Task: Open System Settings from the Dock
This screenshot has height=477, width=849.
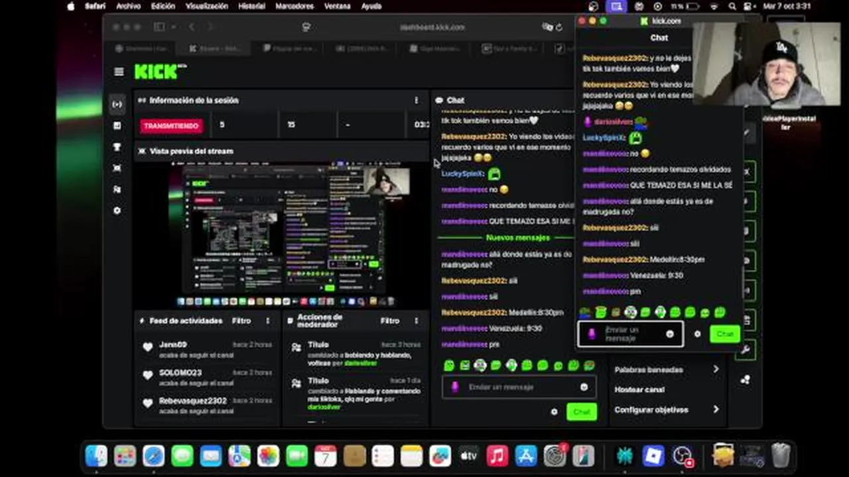Action: [554, 456]
